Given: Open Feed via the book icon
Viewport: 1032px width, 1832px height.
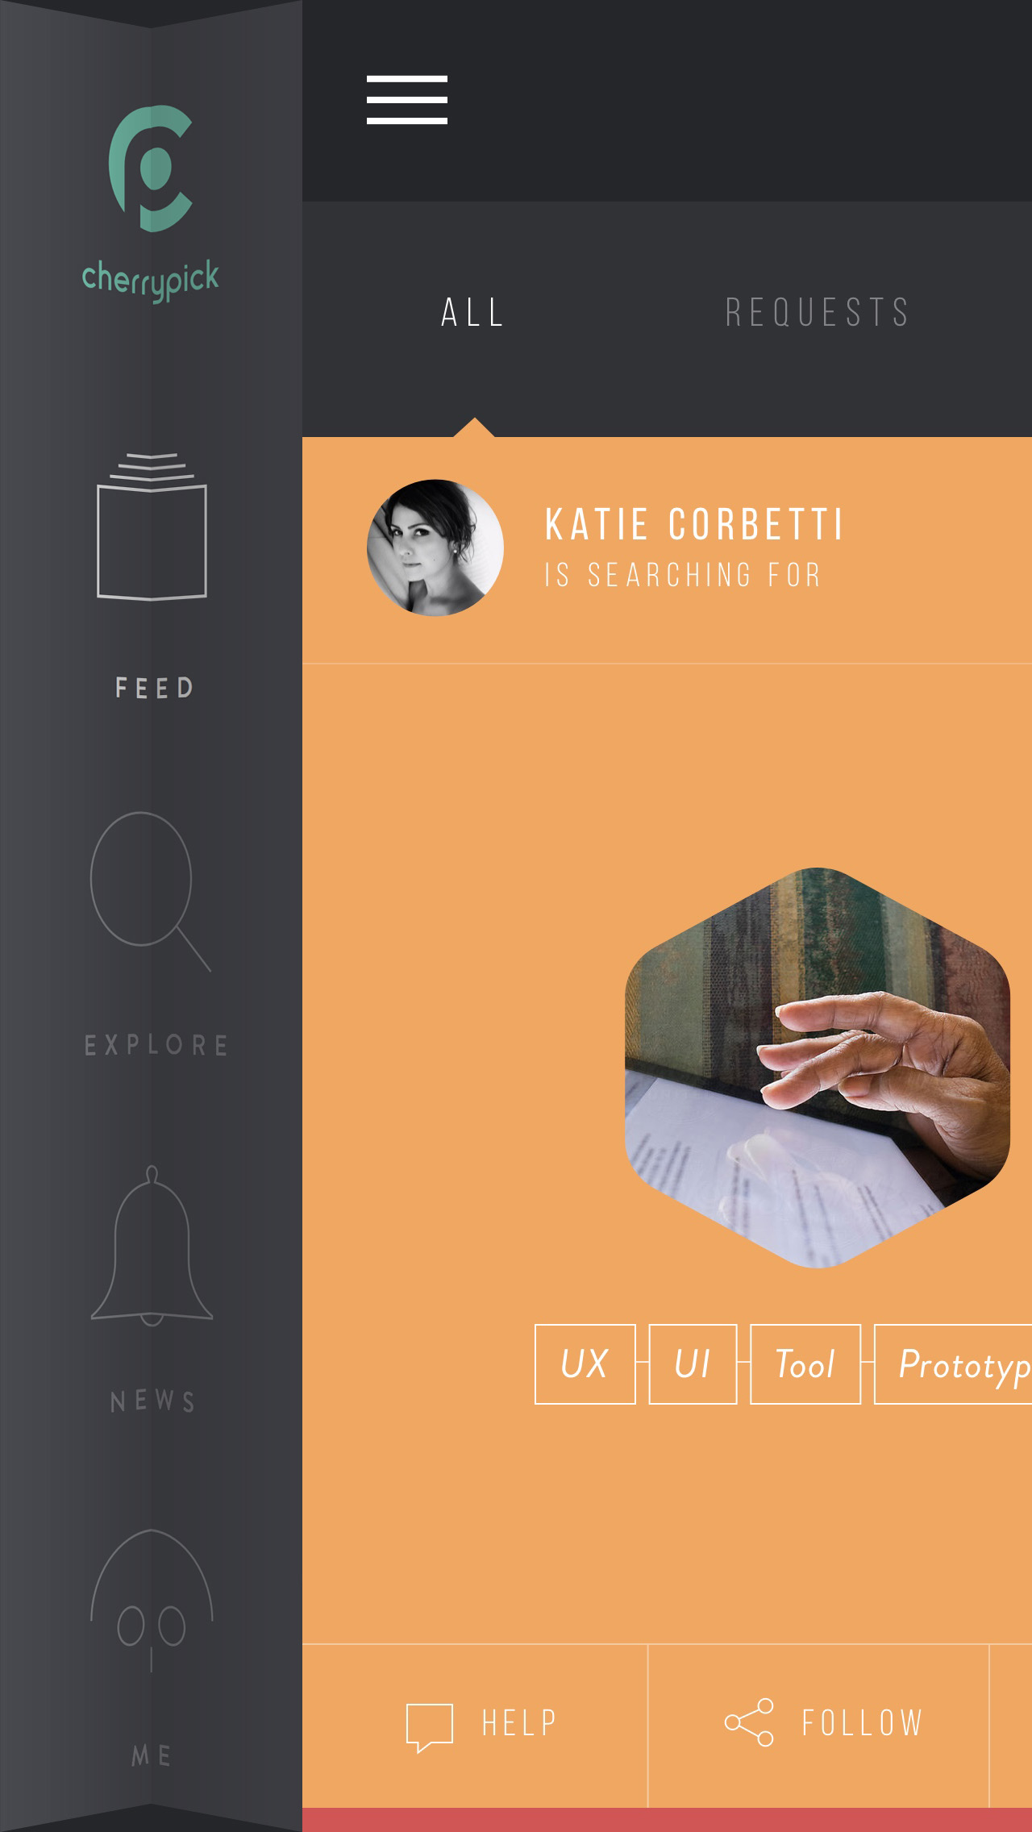Looking at the screenshot, I should click(x=152, y=527).
